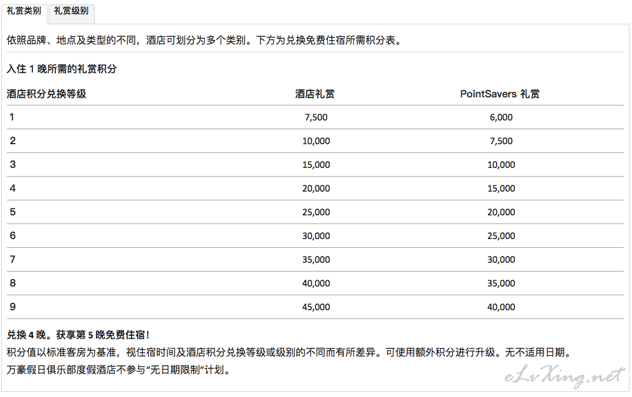Select hotel reward value 35,000 in row 7
This screenshot has height=397, width=632.
click(316, 260)
